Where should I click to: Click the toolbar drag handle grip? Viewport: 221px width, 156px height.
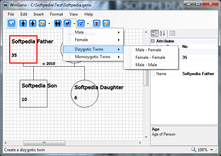[5, 23]
